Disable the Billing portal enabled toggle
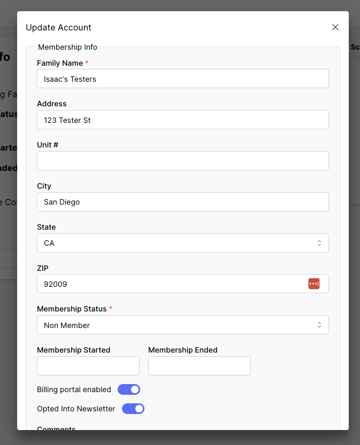 128,389
